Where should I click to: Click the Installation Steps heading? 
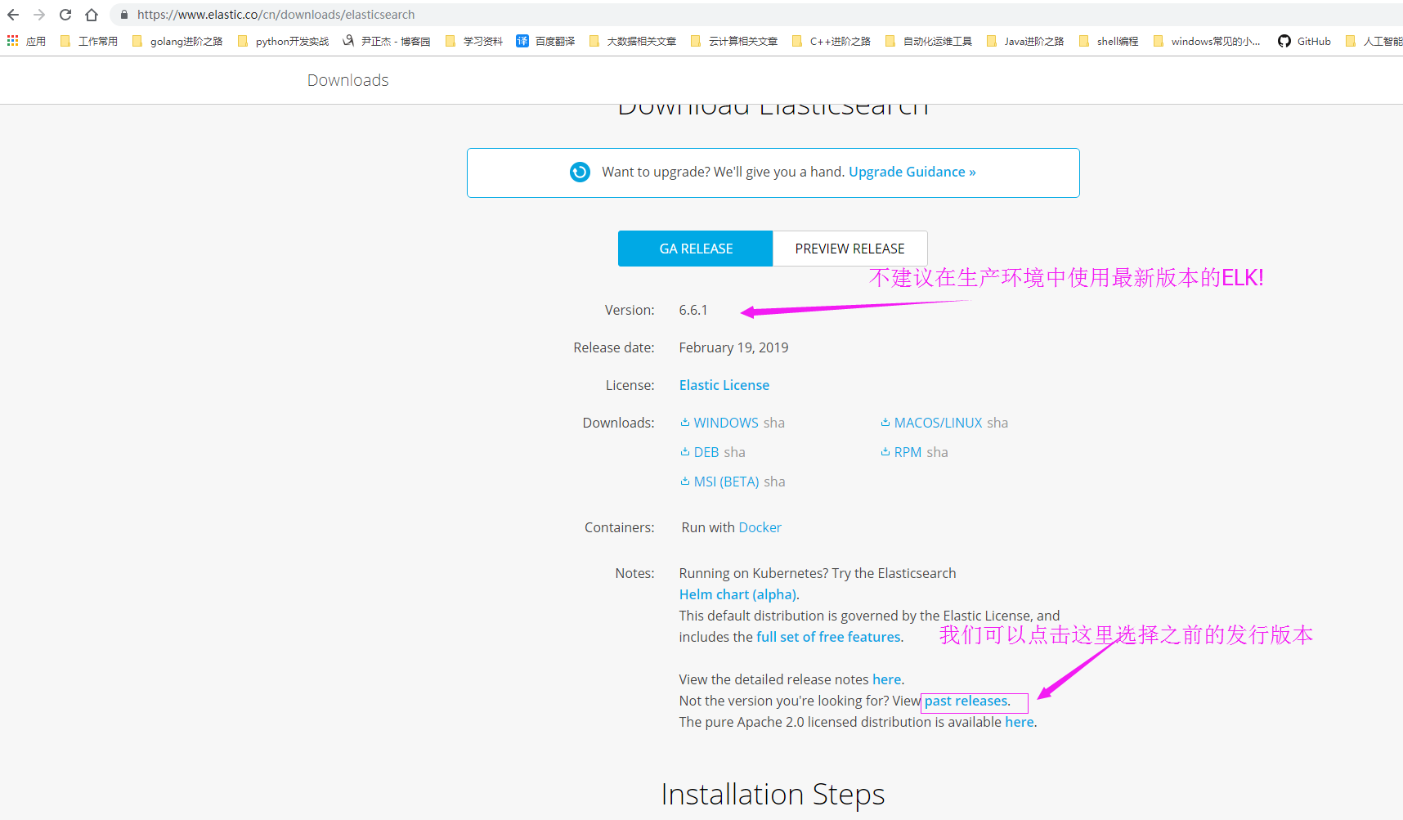pyautogui.click(x=773, y=795)
